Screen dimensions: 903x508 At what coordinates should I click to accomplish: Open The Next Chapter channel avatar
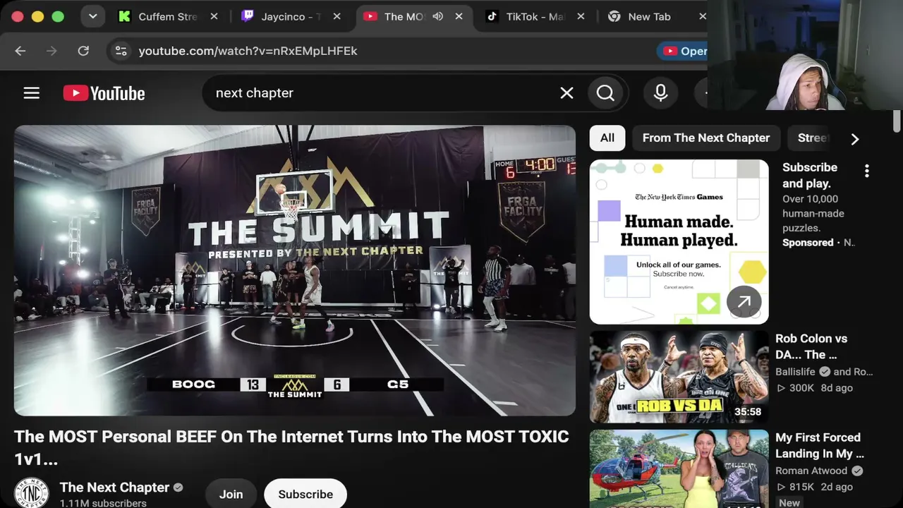(32, 493)
